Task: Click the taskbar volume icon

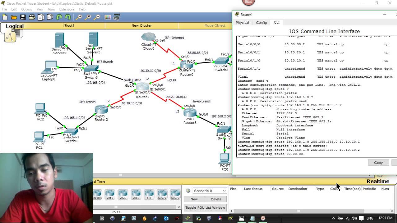Action: tap(354, 218)
